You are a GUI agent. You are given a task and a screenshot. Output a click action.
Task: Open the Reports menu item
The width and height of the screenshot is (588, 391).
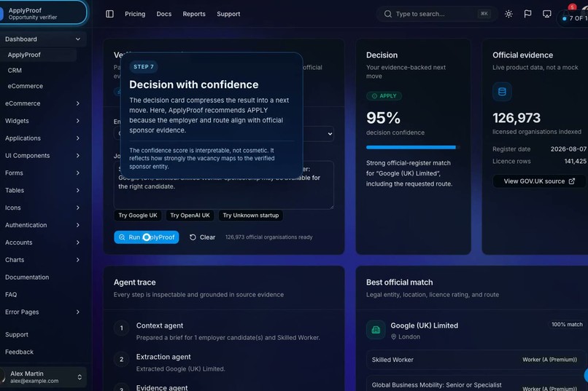tap(194, 14)
